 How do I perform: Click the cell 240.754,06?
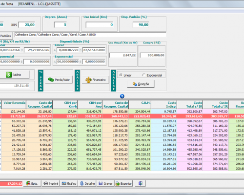coord(140,121)
